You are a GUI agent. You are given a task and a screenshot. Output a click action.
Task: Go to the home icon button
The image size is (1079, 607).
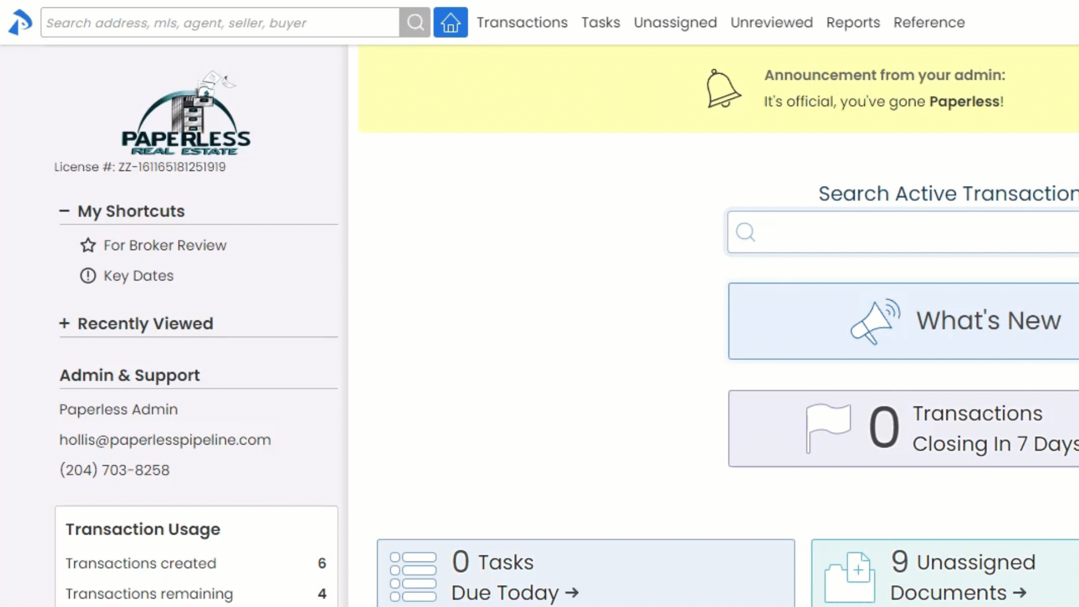(x=450, y=22)
